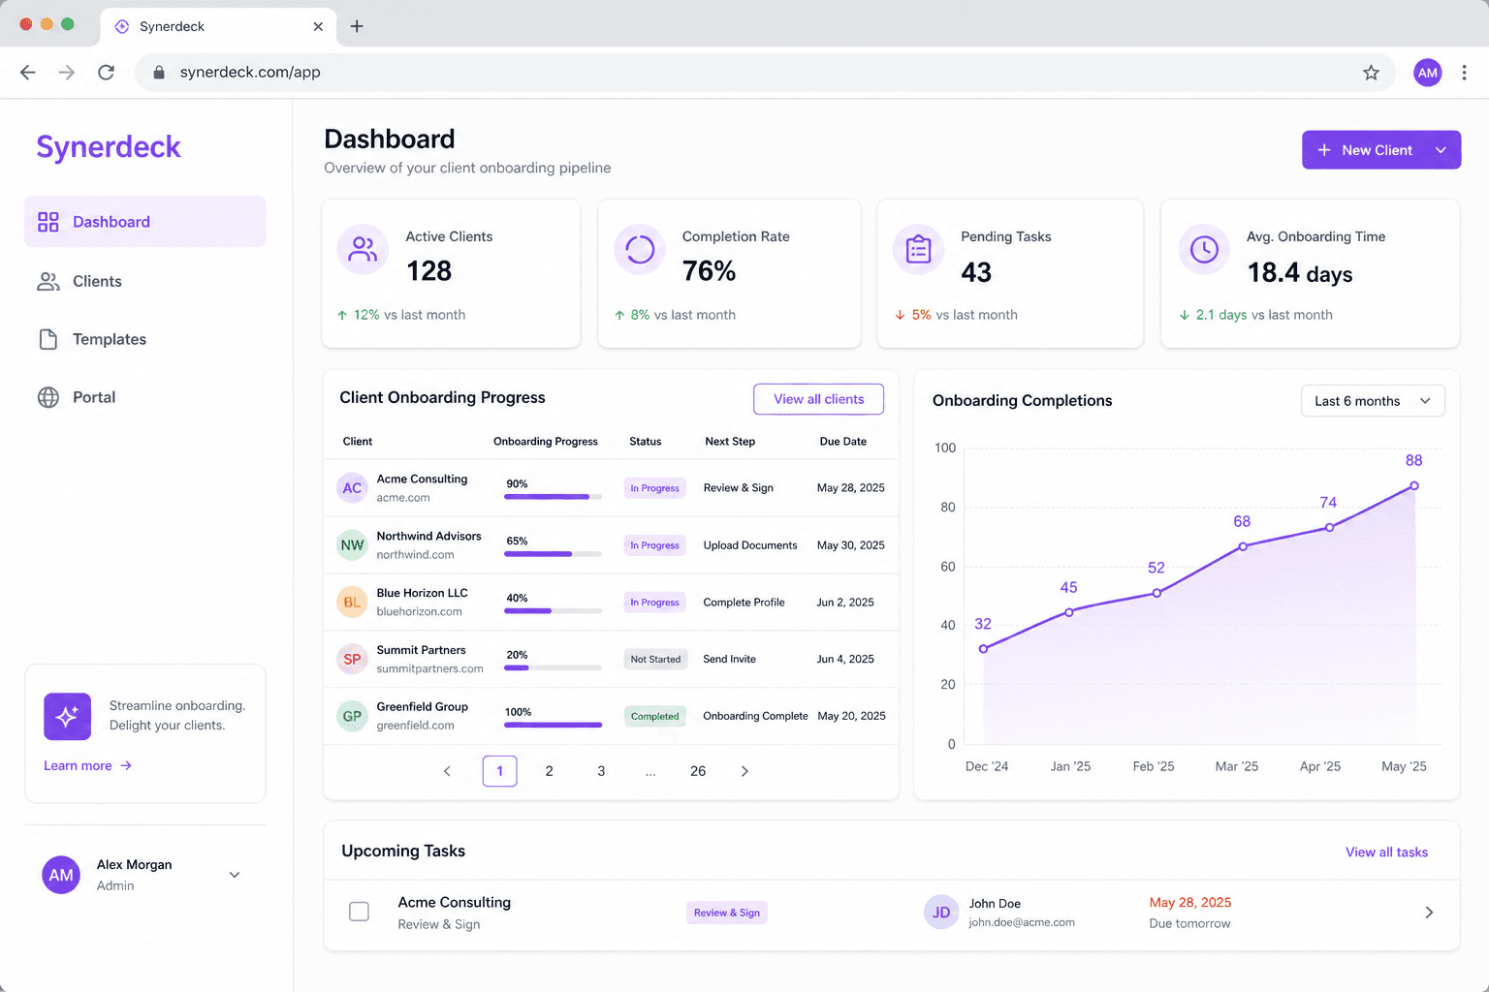The image size is (1489, 992).
Task: Click the Learn more link
Action: [x=88, y=765]
